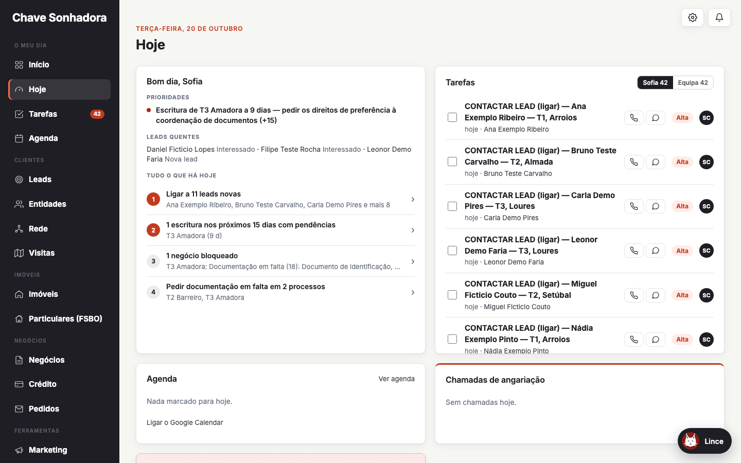
Task: Message Leonor Demo Faria via chat icon
Action: 656,251
